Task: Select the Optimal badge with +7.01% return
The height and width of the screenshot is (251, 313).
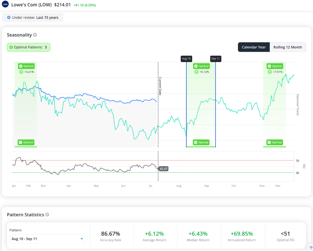Action: click(x=275, y=66)
